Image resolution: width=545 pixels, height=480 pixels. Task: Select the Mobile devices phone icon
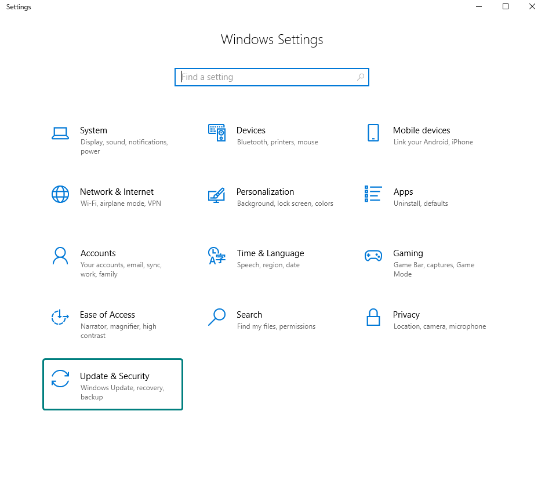coord(373,133)
